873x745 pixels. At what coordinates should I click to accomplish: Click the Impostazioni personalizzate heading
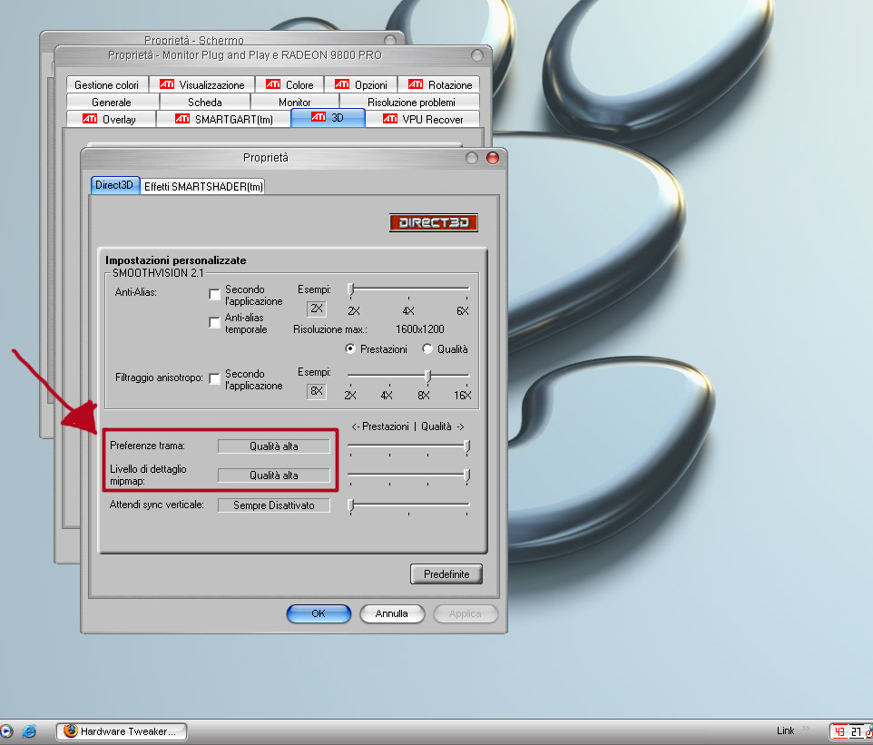[x=176, y=260]
